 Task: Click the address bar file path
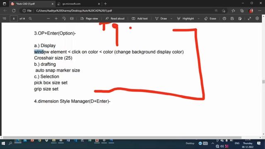point(74,11)
